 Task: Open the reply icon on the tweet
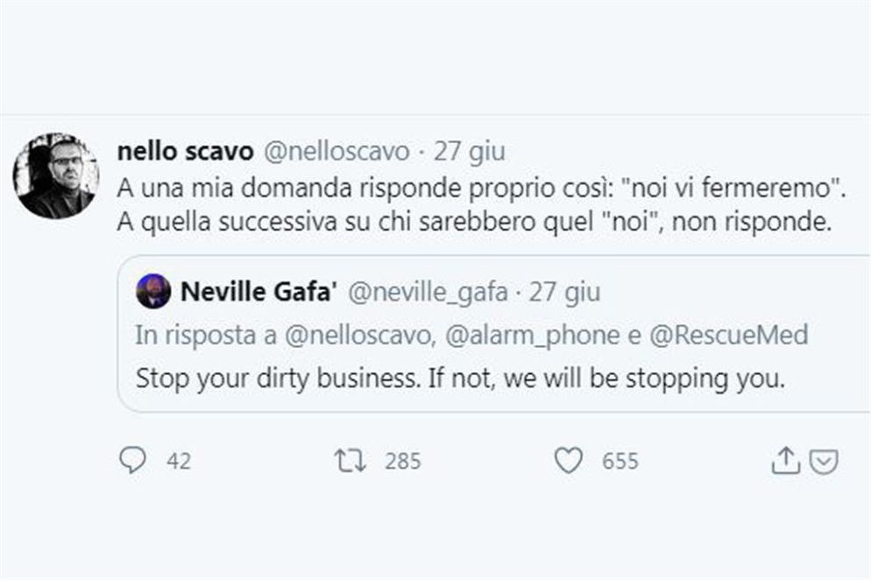pos(131,460)
